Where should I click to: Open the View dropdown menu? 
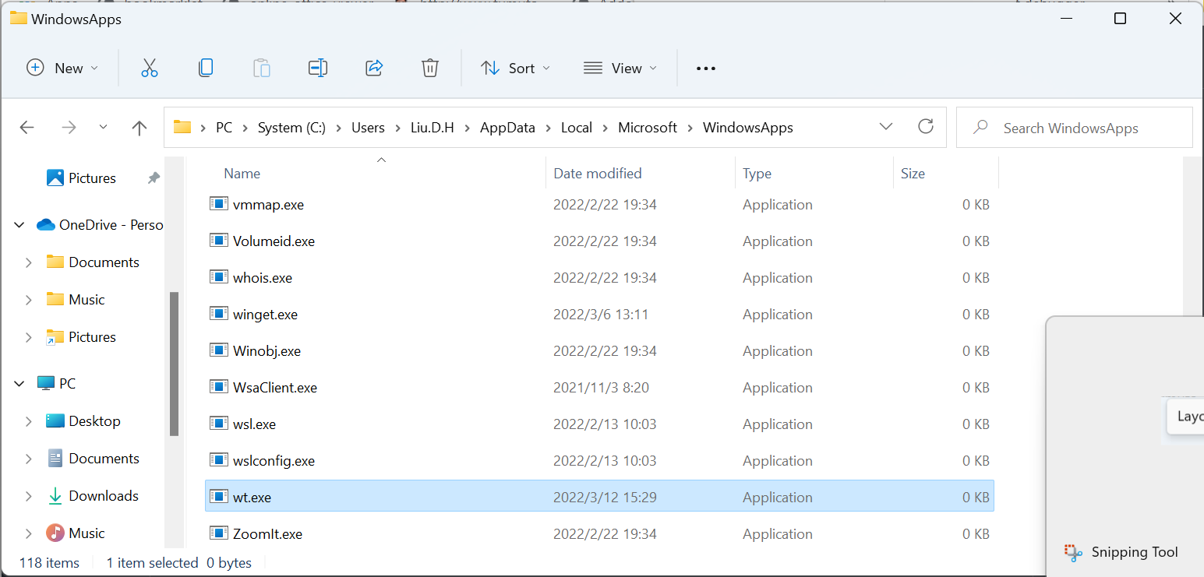[x=620, y=69]
